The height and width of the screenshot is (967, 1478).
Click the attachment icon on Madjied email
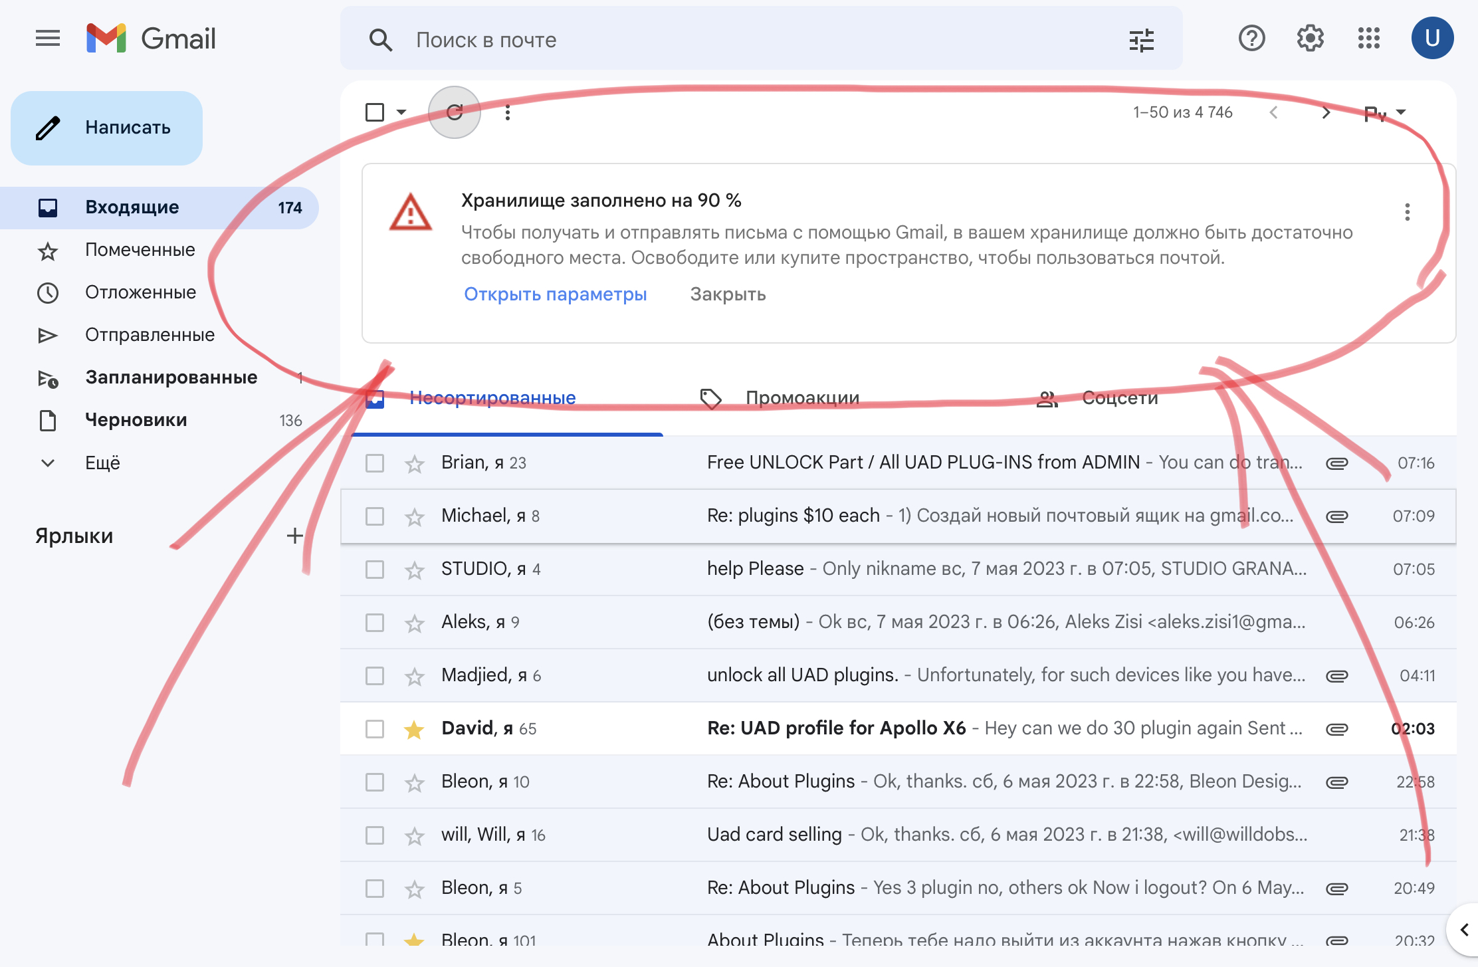pos(1336,676)
